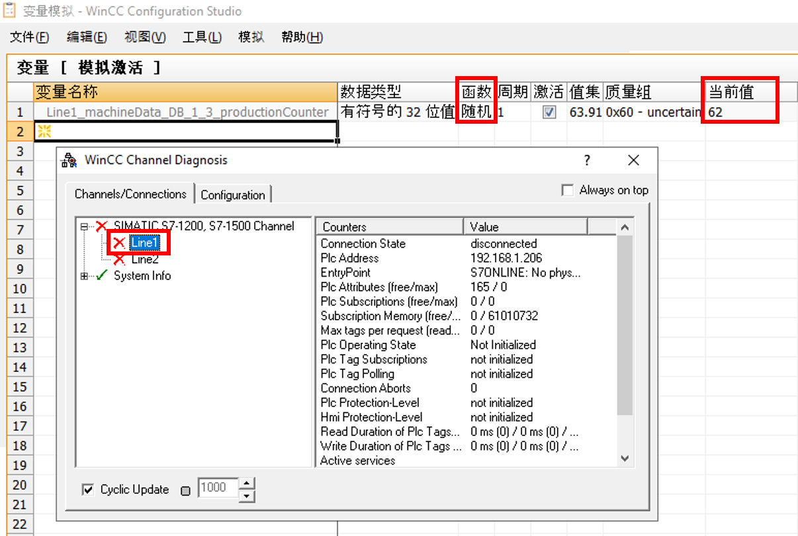Increase the cyclic update interval with up arrow

click(x=246, y=484)
